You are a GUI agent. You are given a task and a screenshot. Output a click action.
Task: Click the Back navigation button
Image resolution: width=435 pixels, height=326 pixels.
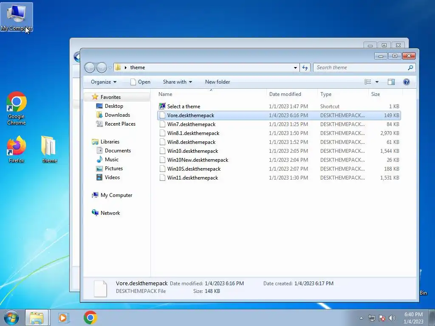90,67
